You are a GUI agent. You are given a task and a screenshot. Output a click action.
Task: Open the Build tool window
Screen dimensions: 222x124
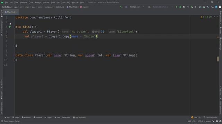tap(57, 117)
